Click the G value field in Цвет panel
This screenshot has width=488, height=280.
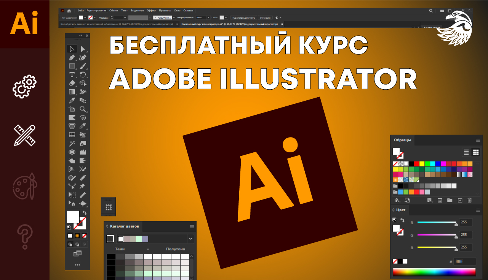click(x=466, y=235)
